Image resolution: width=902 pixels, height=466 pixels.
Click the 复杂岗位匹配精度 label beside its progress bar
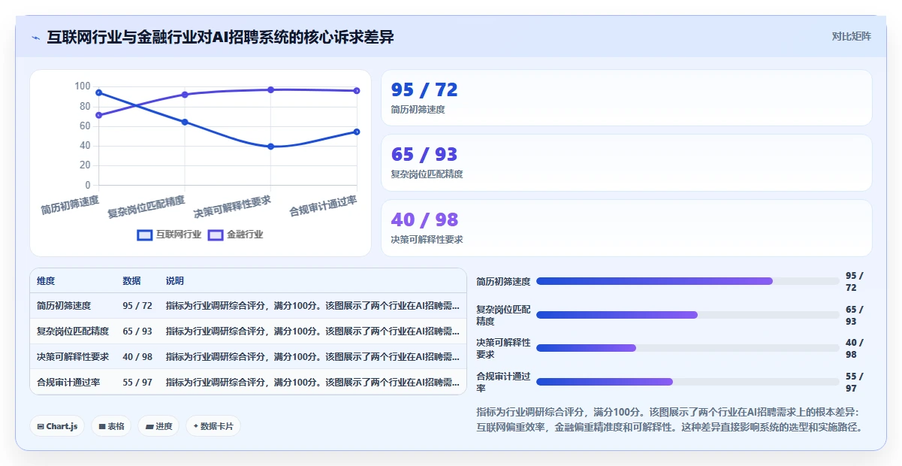504,315
